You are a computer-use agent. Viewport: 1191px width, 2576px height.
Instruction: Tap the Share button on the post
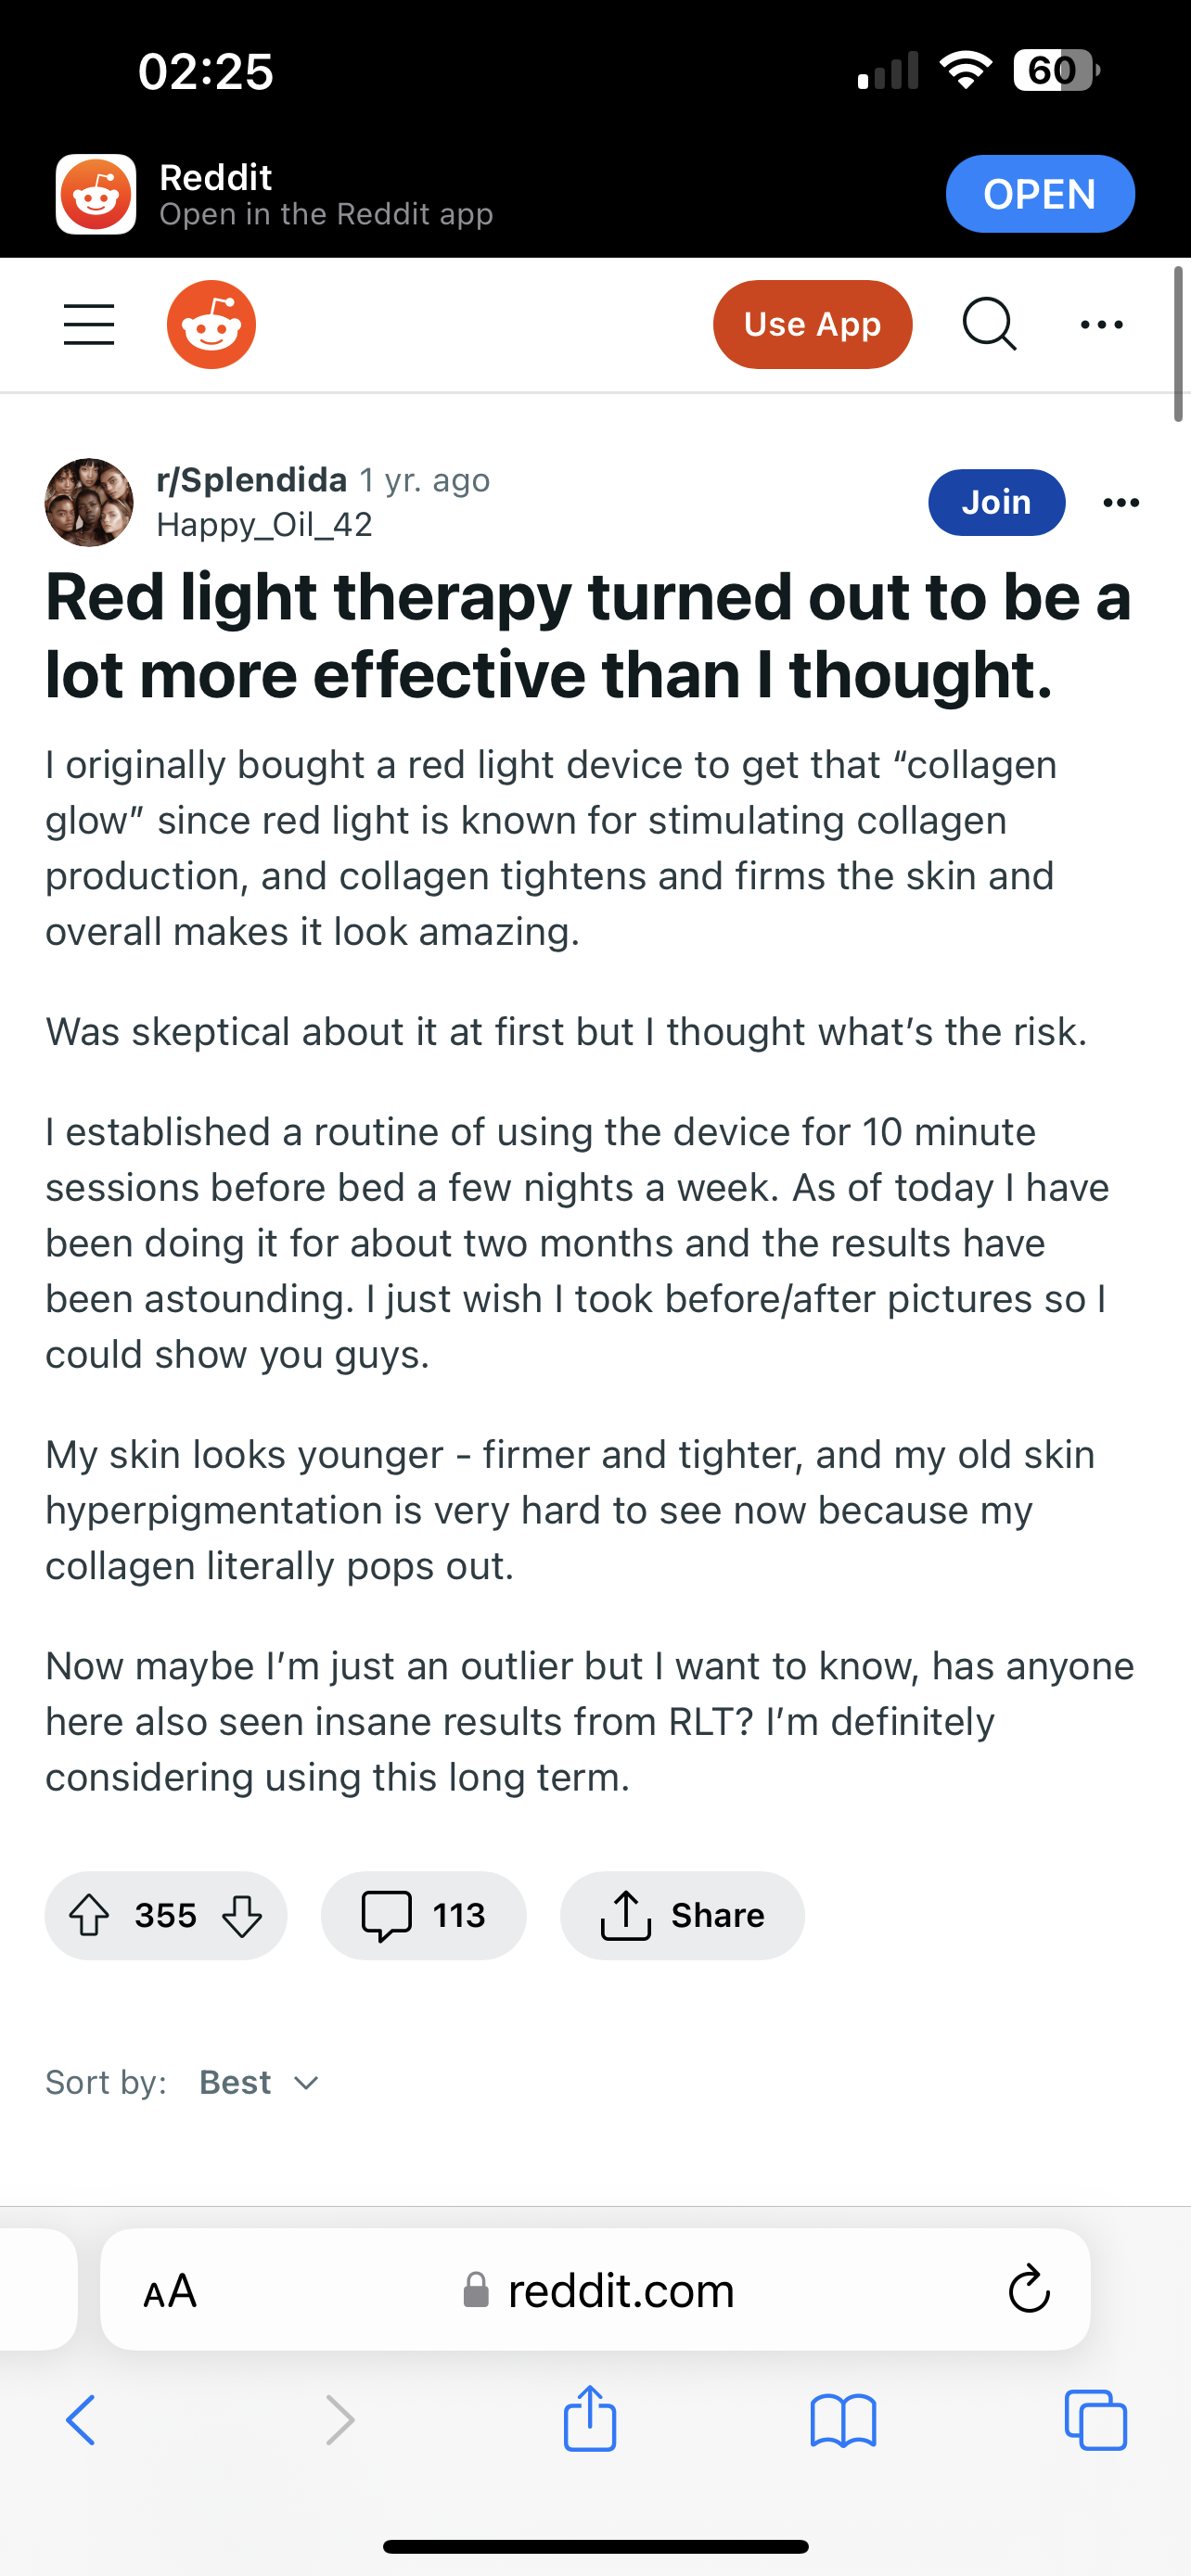(682, 1915)
